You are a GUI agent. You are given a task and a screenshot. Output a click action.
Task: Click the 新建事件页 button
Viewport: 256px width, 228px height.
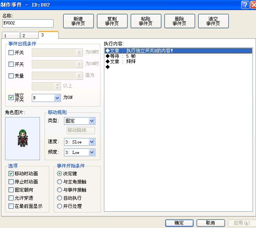coord(78,21)
